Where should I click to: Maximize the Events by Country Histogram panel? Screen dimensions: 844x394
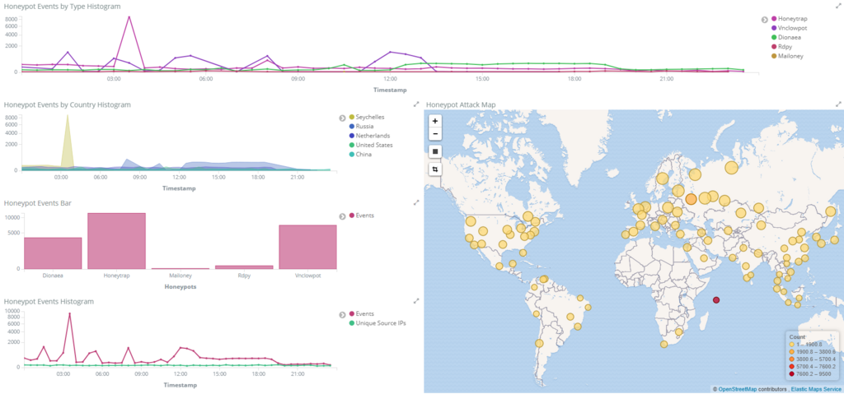(x=416, y=104)
